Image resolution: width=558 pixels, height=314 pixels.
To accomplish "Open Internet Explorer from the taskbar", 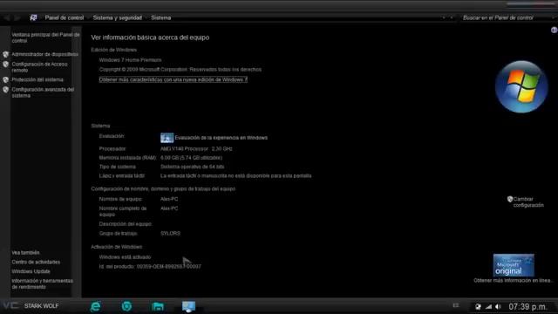I will [x=95, y=306].
